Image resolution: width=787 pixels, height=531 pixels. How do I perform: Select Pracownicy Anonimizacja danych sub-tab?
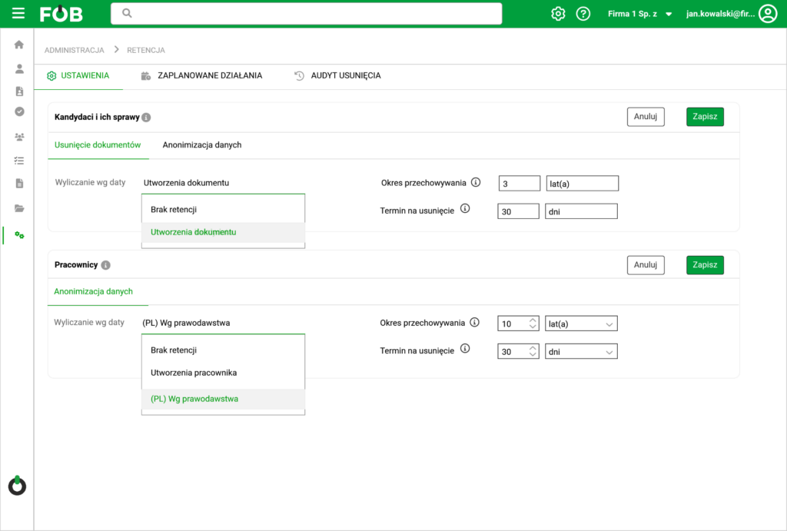click(94, 291)
